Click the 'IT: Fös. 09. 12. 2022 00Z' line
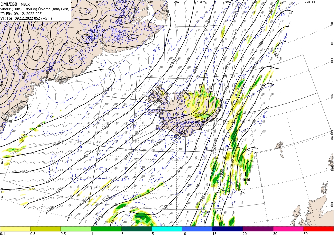The image size is (334, 236). tap(21, 14)
